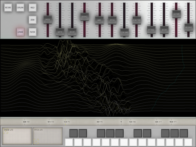Screen dimensions: 196x147
Task: Click the SPEED slider handle
Action: tap(48, 20)
